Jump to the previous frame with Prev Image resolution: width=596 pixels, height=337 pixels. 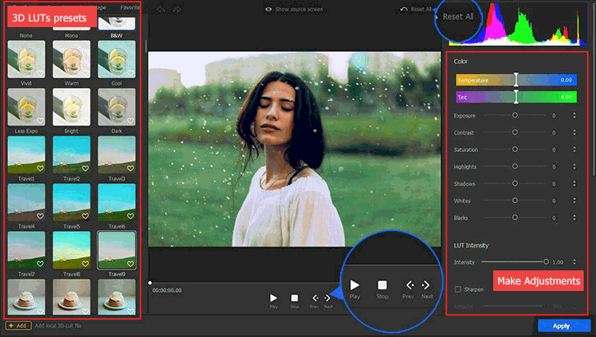tap(314, 298)
